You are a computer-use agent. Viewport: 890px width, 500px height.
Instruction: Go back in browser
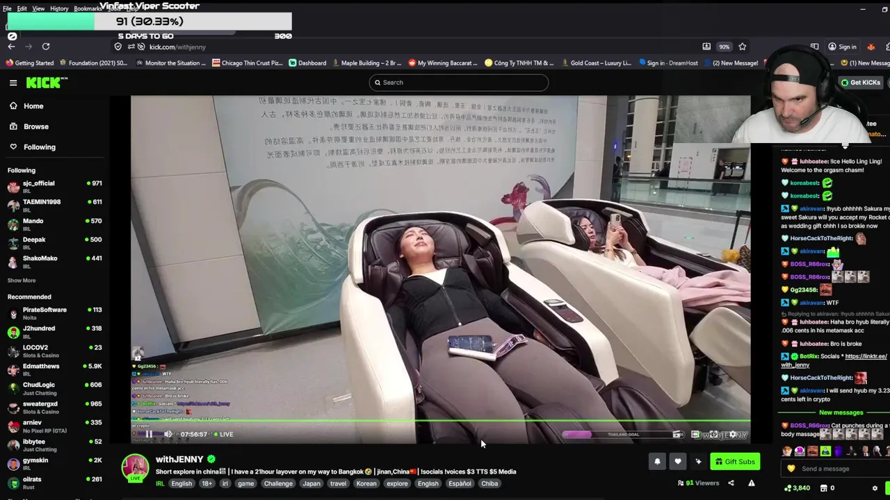pyautogui.click(x=11, y=47)
